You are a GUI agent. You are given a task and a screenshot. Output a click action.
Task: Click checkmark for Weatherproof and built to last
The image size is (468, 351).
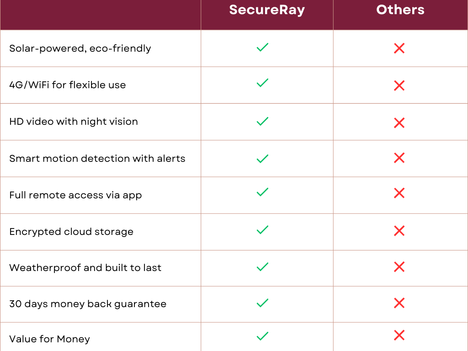pos(262,266)
